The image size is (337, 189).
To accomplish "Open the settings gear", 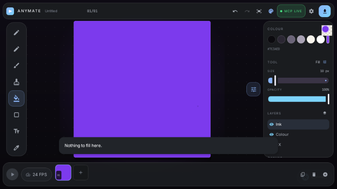I will [x=311, y=11].
